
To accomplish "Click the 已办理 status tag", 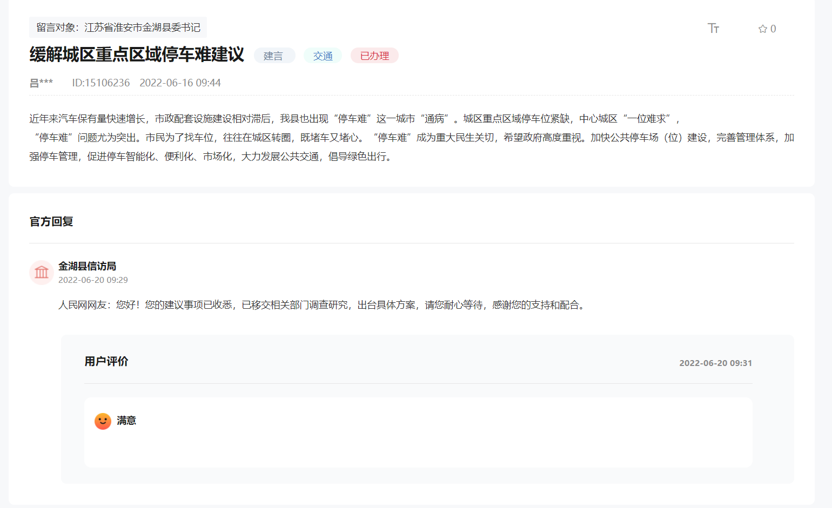I will pyautogui.click(x=374, y=56).
